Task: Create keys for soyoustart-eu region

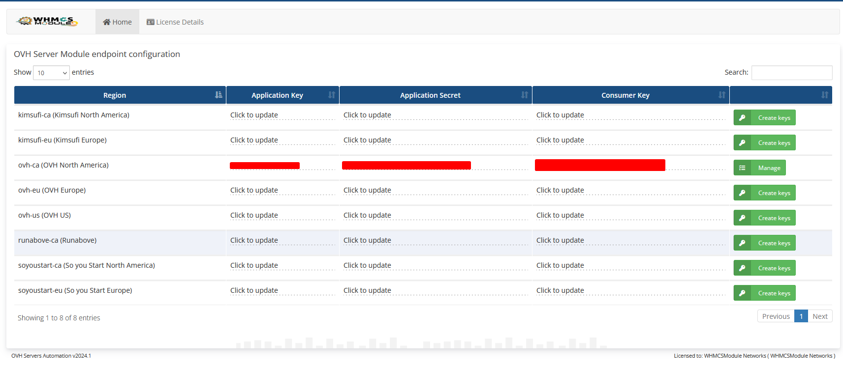Action: click(x=765, y=293)
